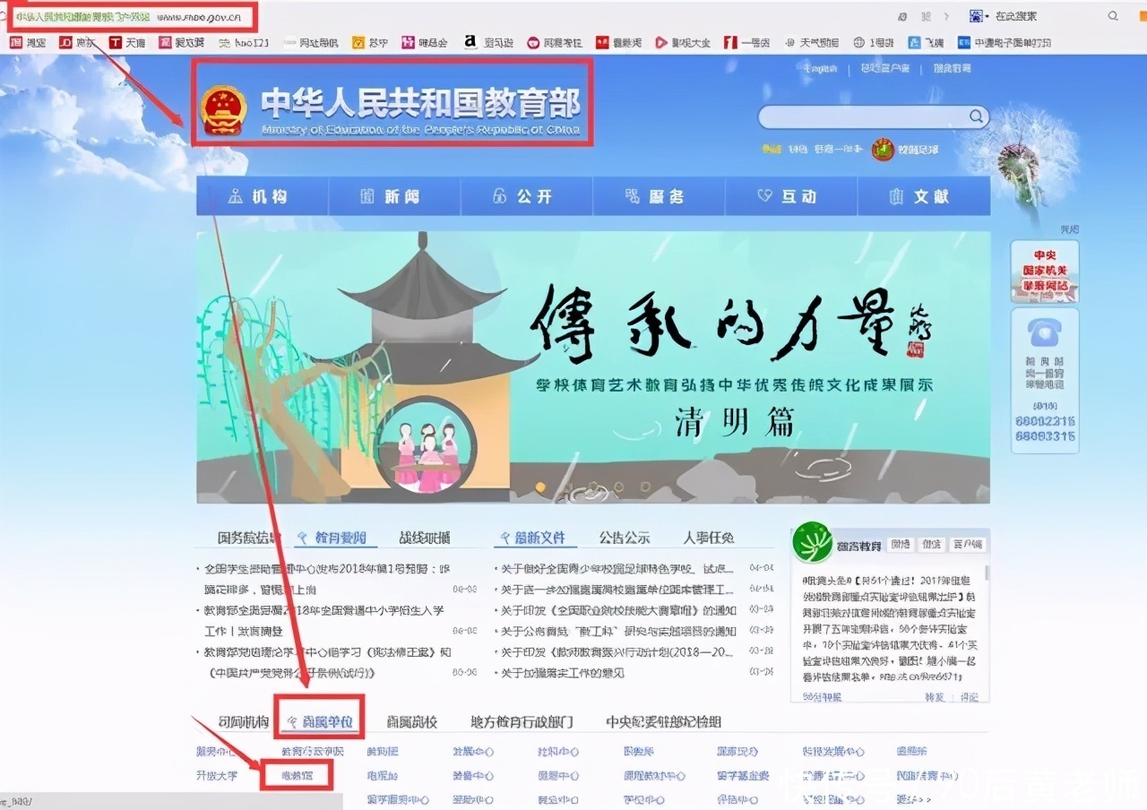The width and height of the screenshot is (1147, 810).
Task: Click the Tmall bookmark icon
Action: [x=115, y=41]
